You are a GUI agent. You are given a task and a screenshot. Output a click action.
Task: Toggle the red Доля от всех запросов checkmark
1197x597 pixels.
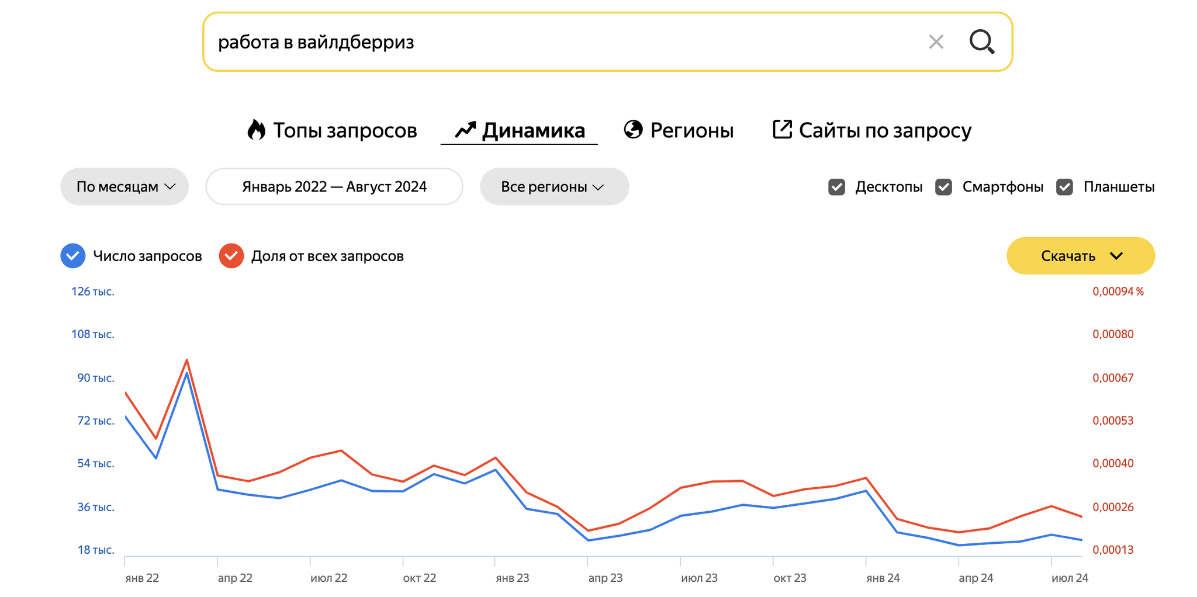tap(231, 256)
